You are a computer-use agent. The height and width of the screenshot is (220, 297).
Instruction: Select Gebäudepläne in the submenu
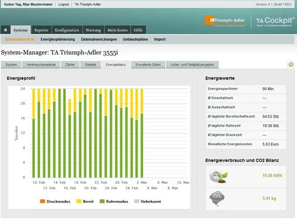[135, 39]
